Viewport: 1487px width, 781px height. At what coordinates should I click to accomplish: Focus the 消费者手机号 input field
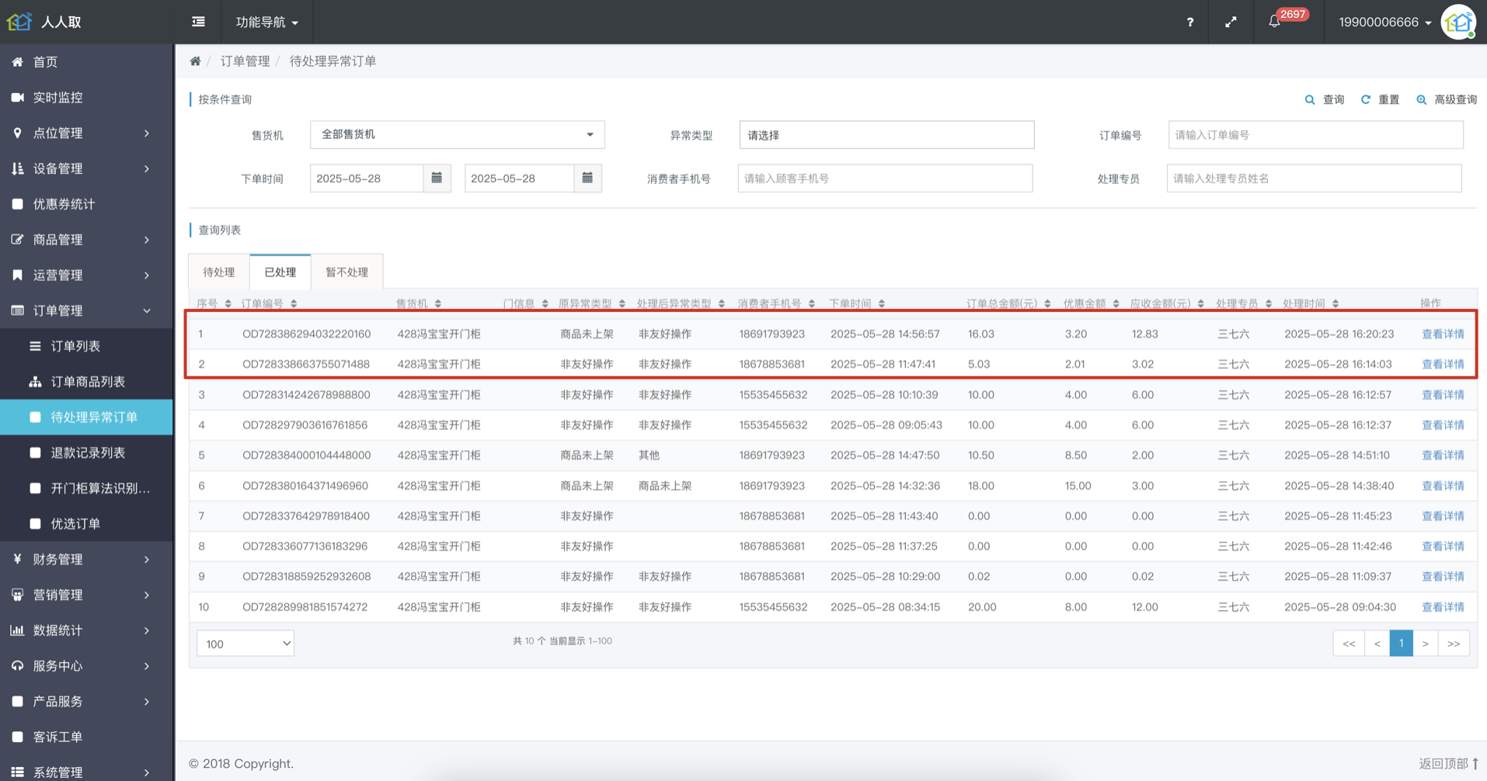pos(885,179)
